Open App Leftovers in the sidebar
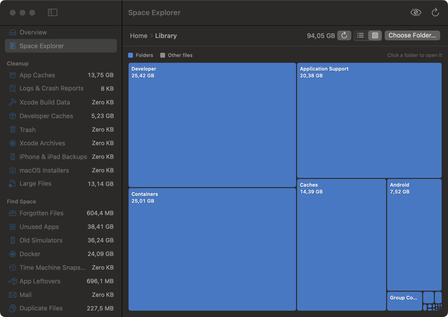Viewport: 448px width, 317px height. (x=61, y=281)
